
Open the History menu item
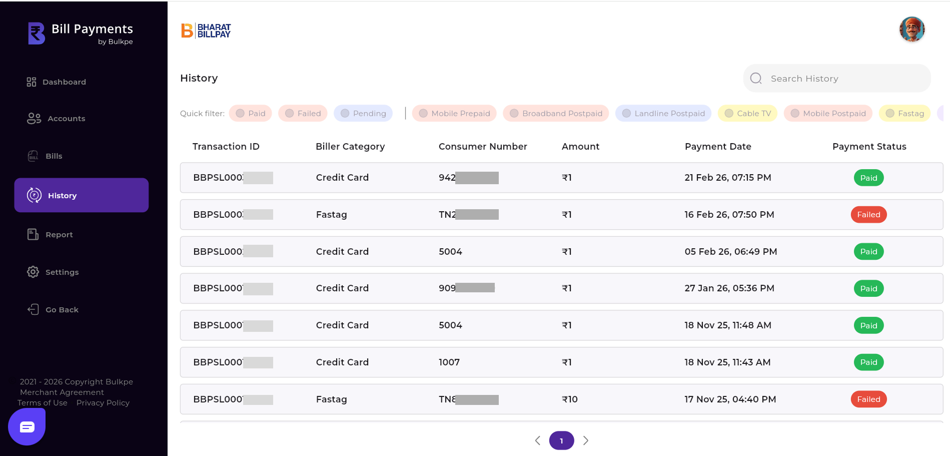[x=82, y=195]
